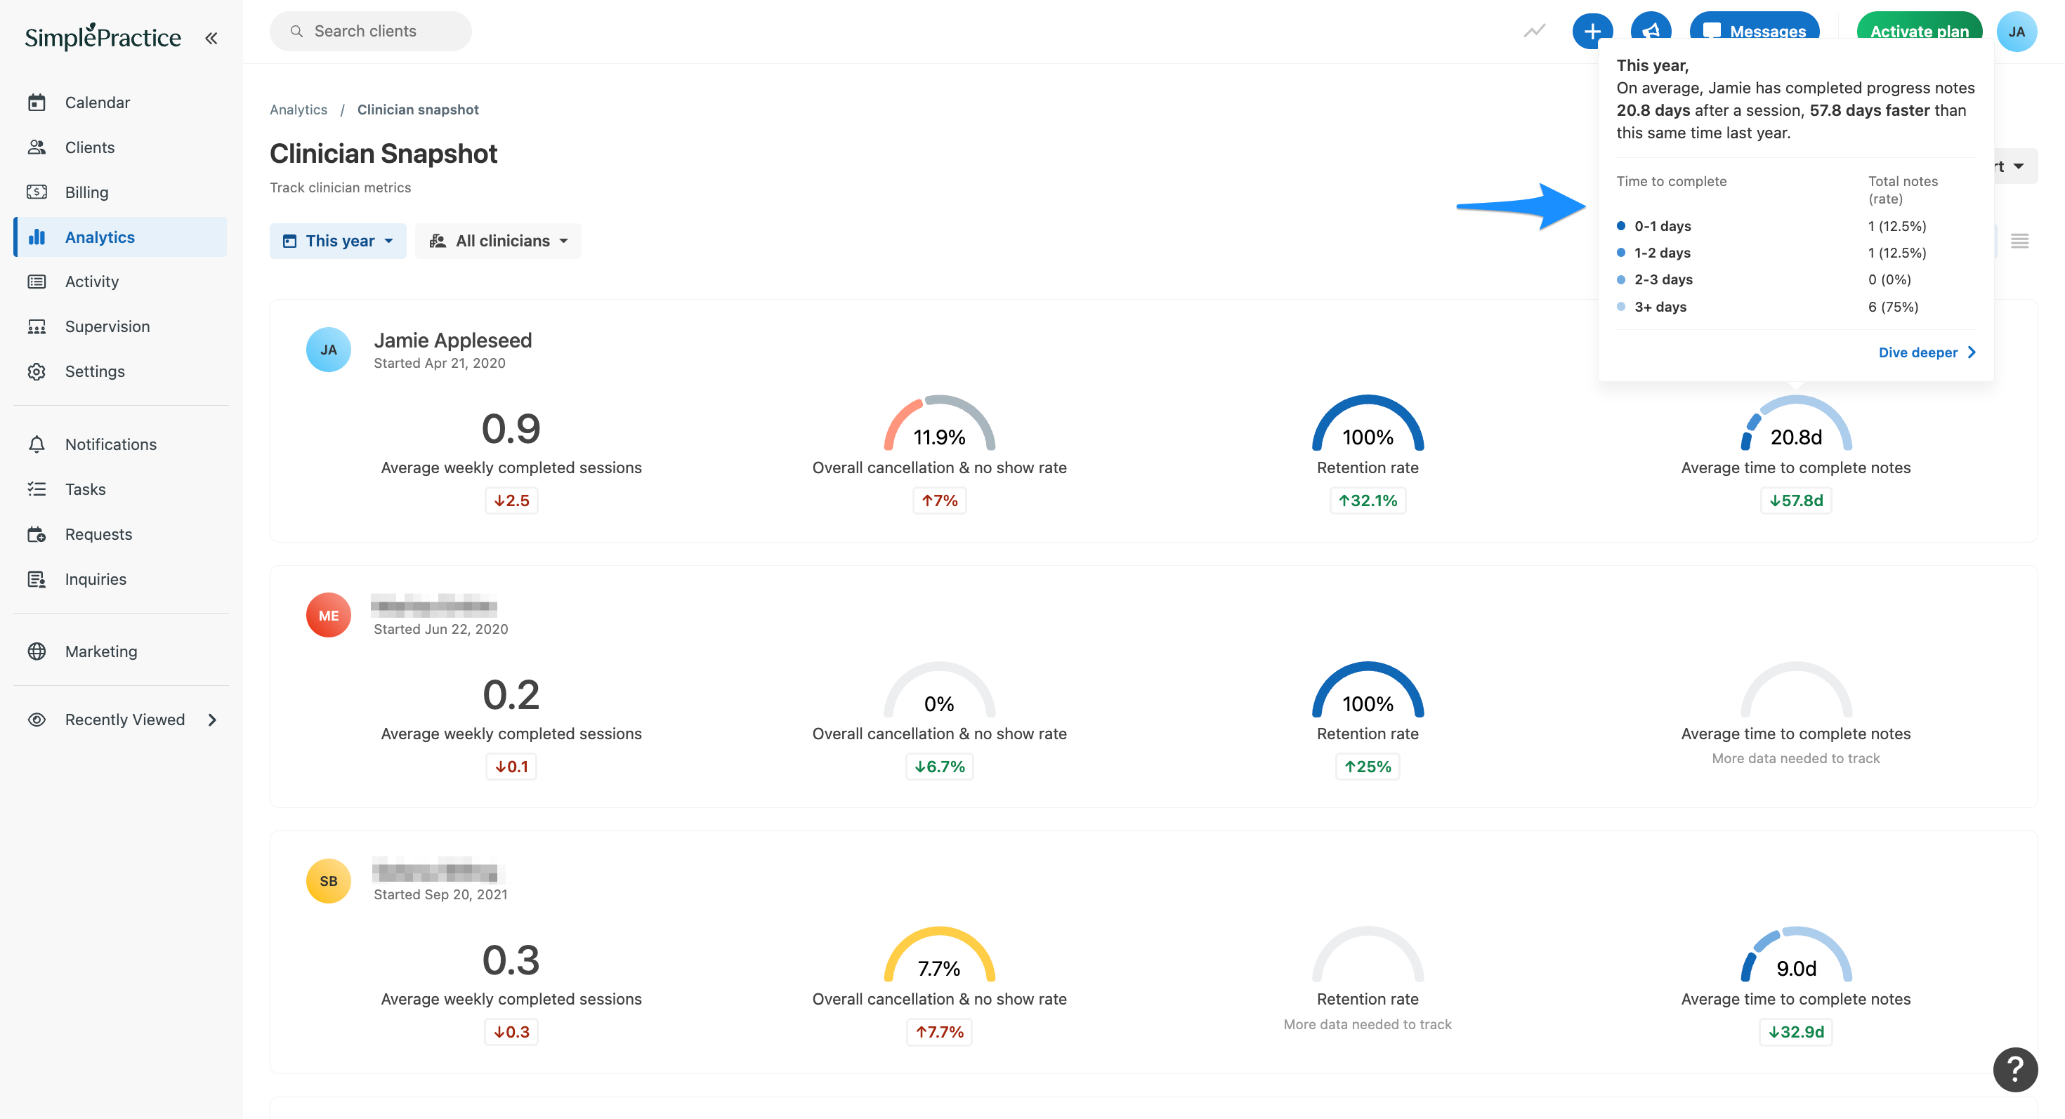Click the Tasks checklist icon
The width and height of the screenshot is (2065, 1119).
tap(37, 489)
